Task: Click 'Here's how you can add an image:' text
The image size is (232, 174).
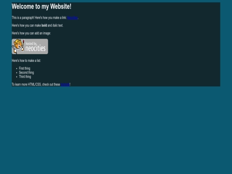Action: tap(31, 33)
